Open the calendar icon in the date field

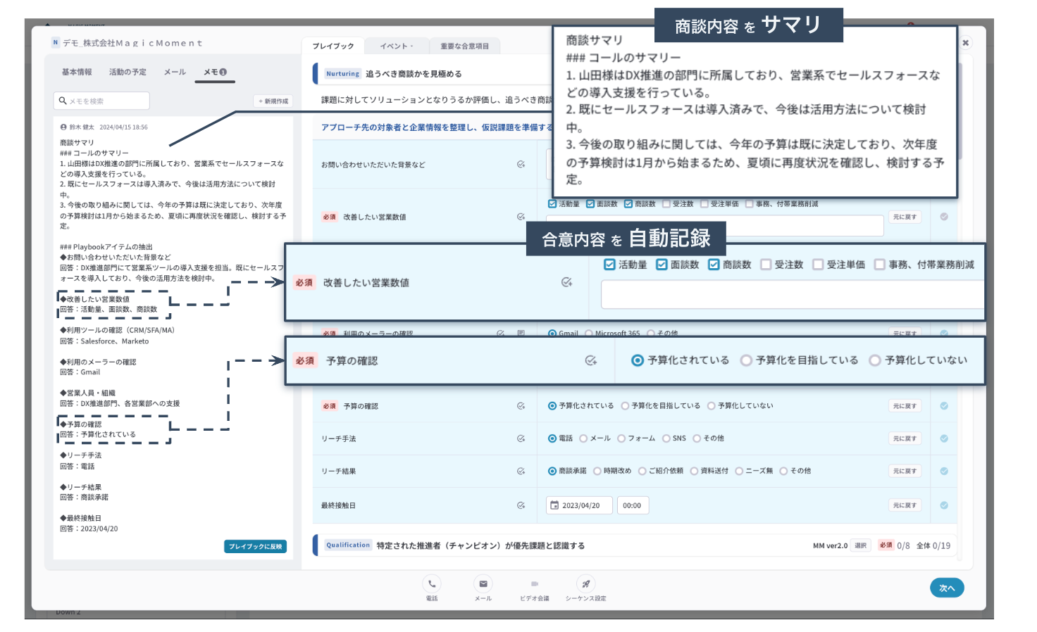(x=554, y=505)
